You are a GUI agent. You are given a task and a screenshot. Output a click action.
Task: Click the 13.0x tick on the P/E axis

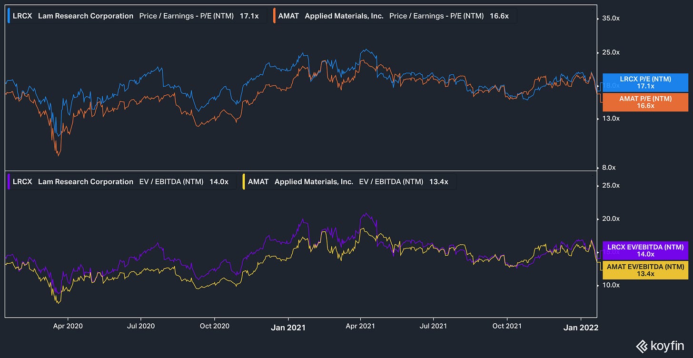pyautogui.click(x=611, y=118)
